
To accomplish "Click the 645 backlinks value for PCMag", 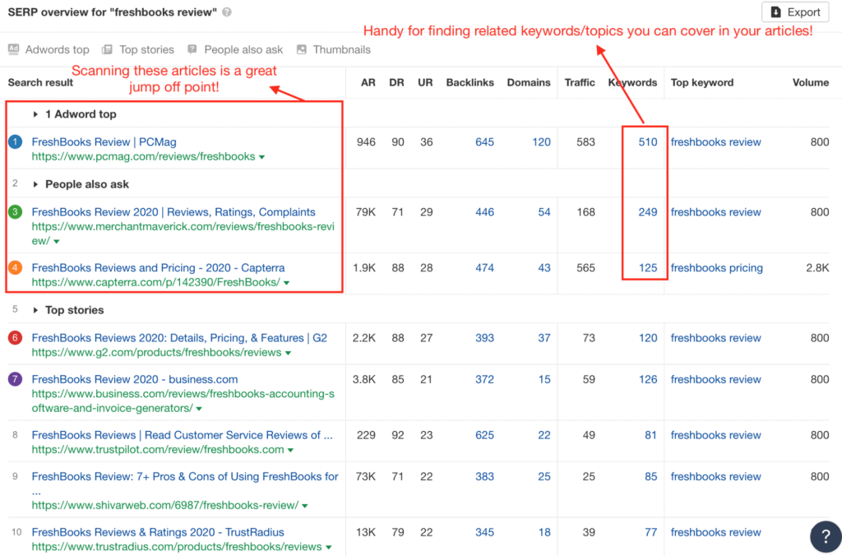I will pyautogui.click(x=484, y=142).
